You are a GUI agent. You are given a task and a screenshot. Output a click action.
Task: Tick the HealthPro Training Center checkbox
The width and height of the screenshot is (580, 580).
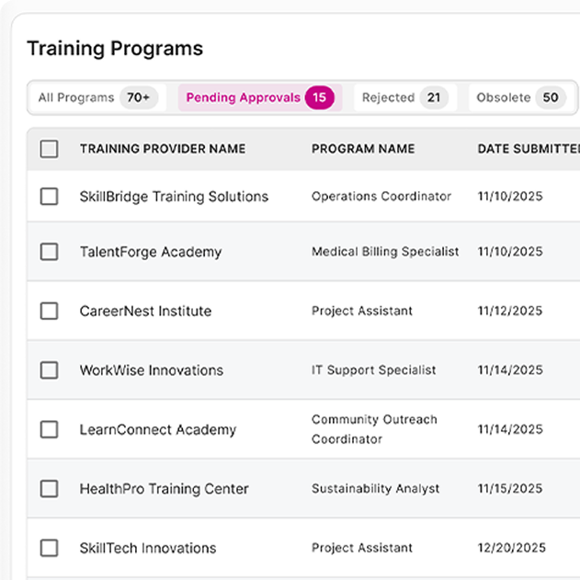[x=50, y=489]
